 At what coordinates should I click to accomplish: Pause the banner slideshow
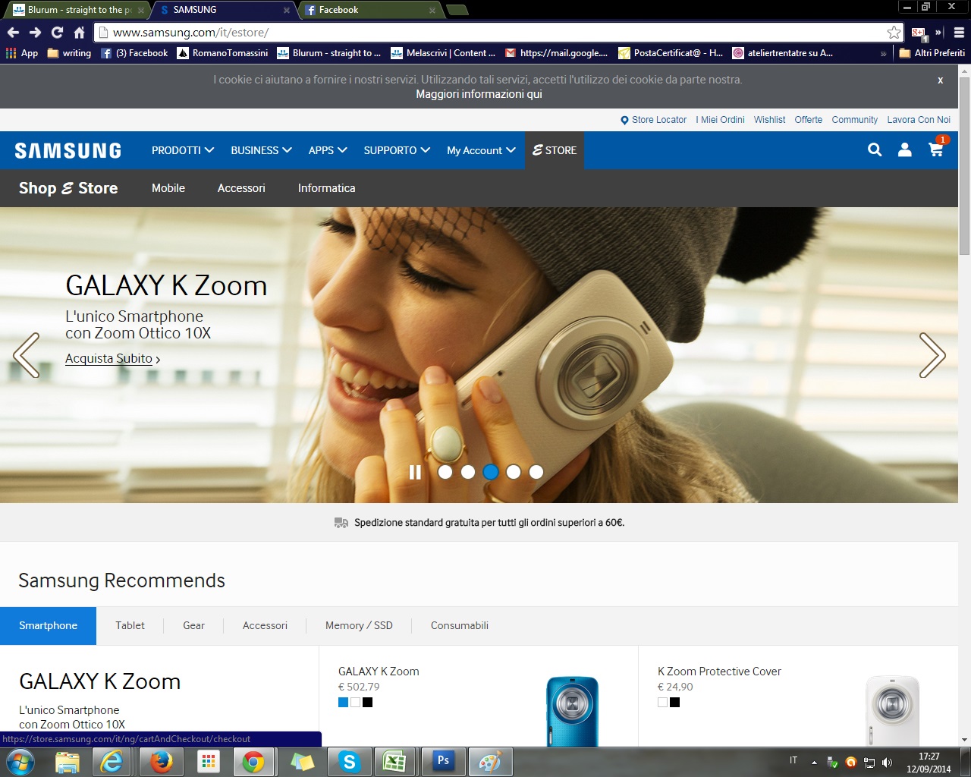click(415, 472)
